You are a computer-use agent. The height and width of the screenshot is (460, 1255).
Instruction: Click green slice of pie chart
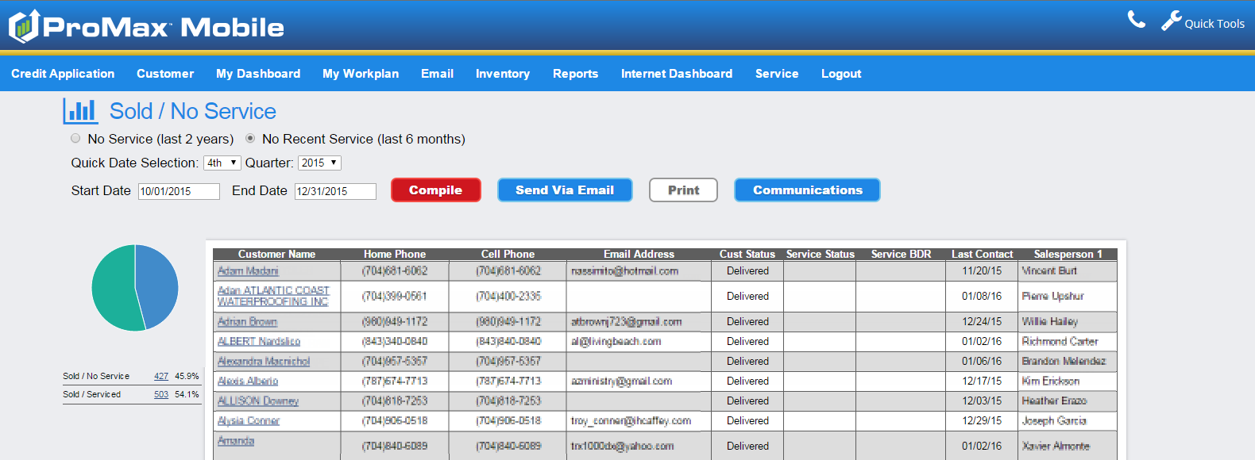tap(114, 289)
